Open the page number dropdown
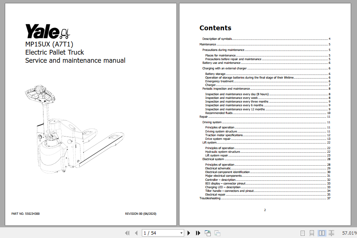Viewport: 357px width, 238px height. [182, 233]
